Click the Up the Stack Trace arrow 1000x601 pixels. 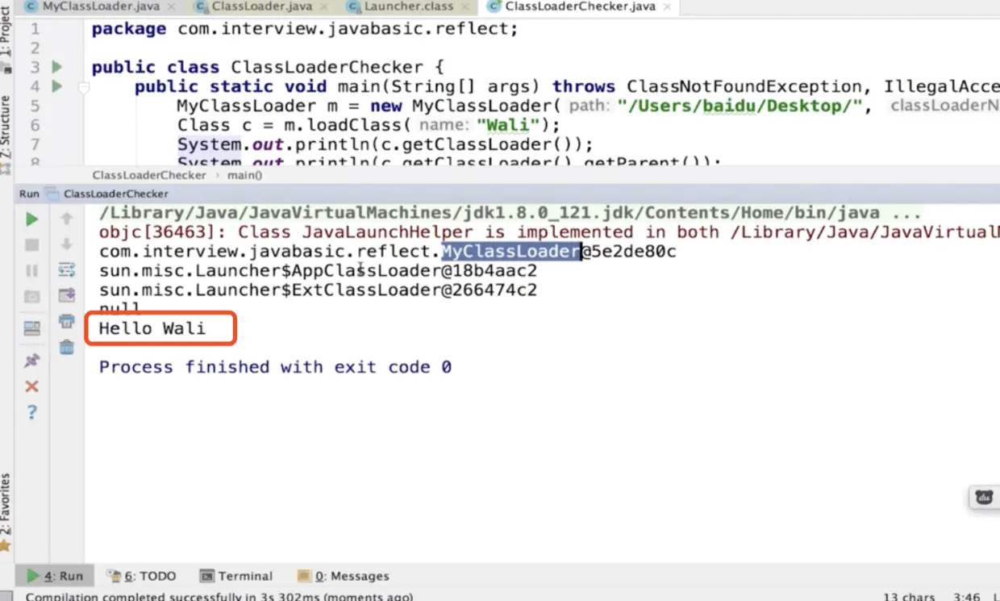[67, 219]
